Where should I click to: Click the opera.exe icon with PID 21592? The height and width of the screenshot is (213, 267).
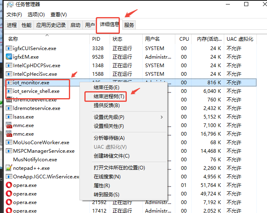click(x=9, y=202)
